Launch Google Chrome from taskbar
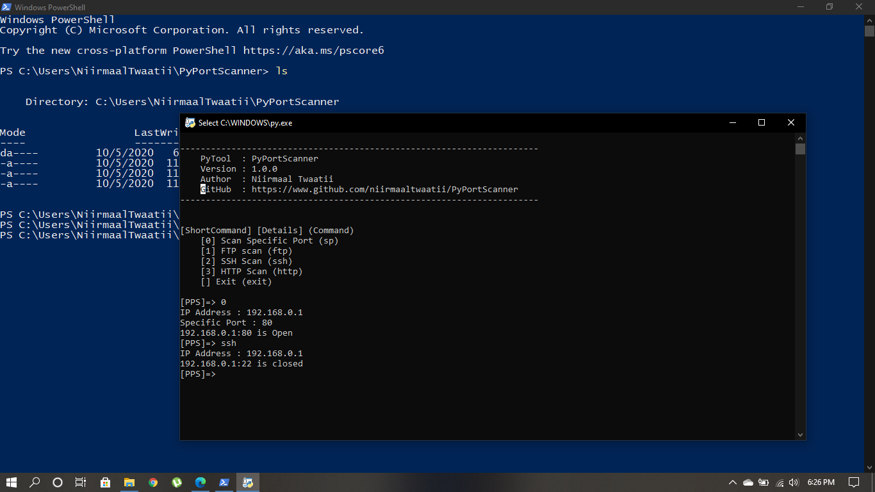This screenshot has height=492, width=875. [153, 482]
